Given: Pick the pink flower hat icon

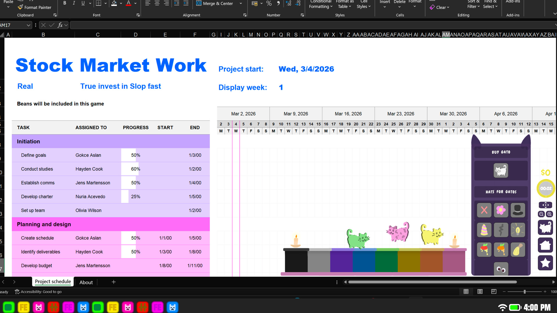Looking at the screenshot, I should pyautogui.click(x=501, y=210).
